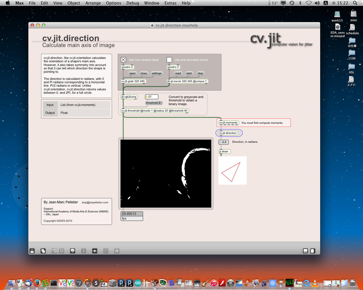Viewport: 363px width, 290px height.
Task: Open new view of patcher icon
Action: coord(43,251)
